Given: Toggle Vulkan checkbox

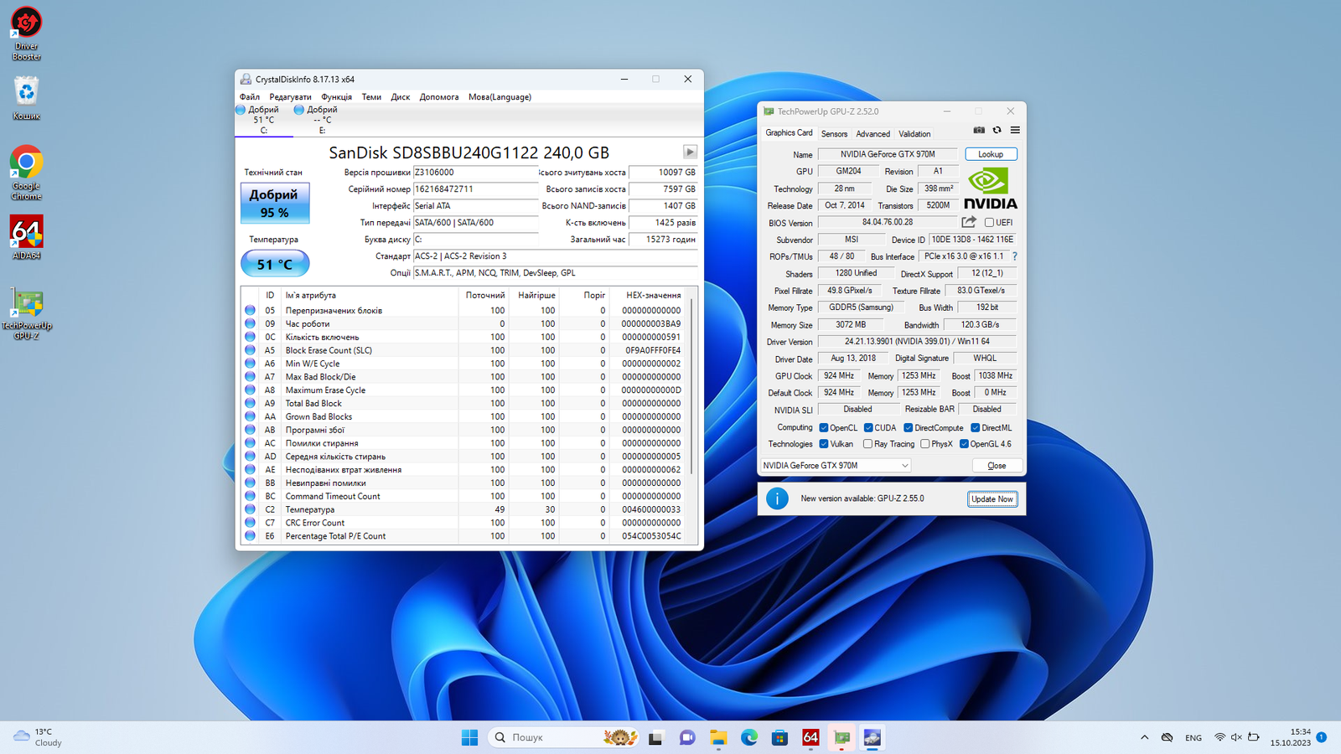Looking at the screenshot, I should (x=824, y=444).
